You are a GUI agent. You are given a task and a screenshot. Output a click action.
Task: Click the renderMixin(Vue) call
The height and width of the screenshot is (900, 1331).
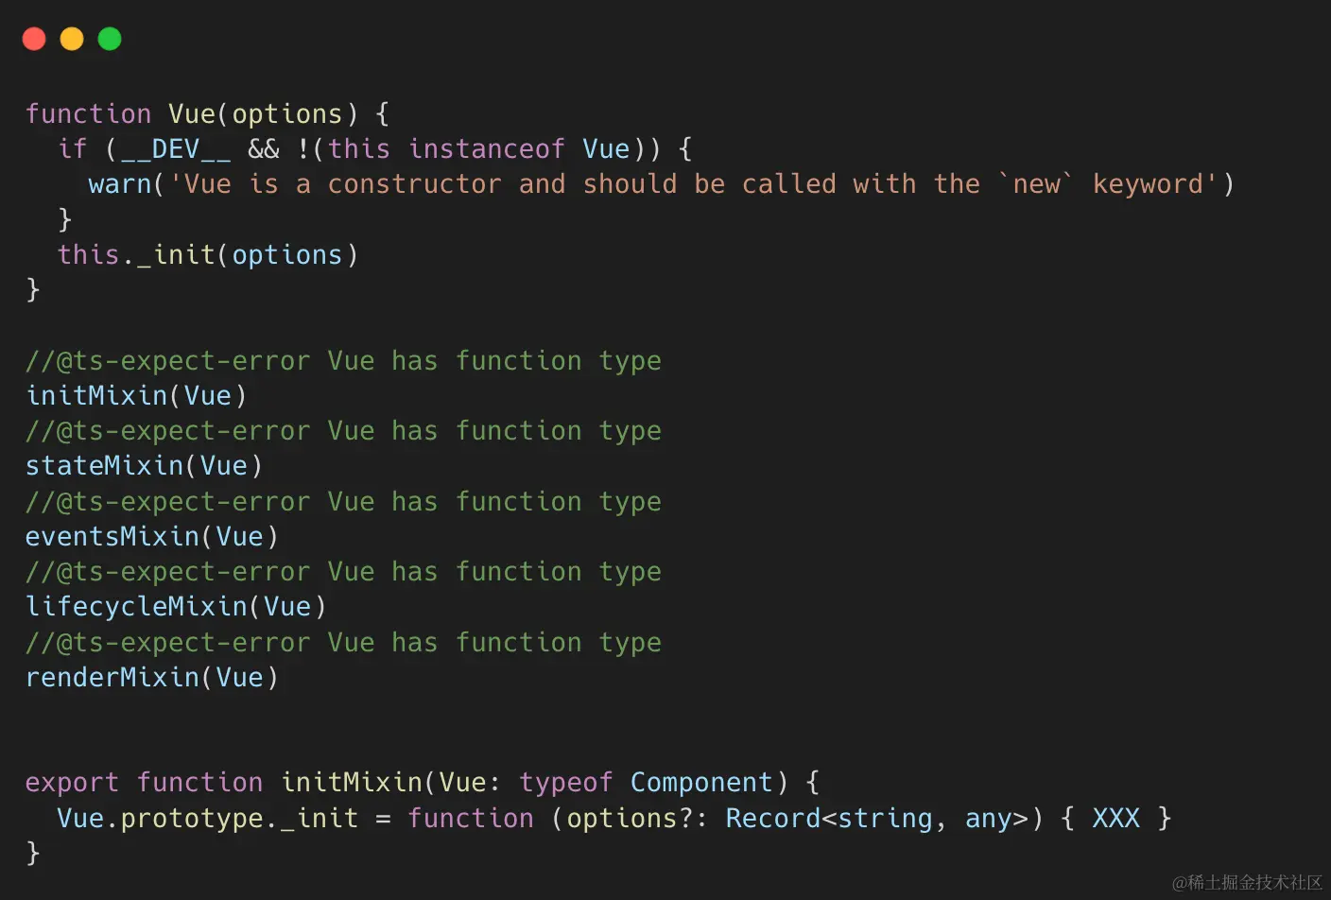[151, 678]
